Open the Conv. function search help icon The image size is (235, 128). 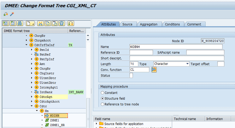(x=154, y=70)
